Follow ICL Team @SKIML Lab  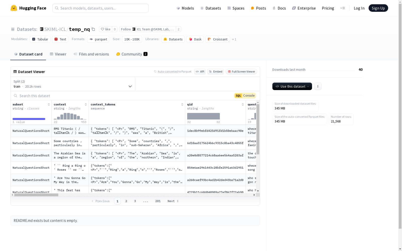(x=147, y=29)
